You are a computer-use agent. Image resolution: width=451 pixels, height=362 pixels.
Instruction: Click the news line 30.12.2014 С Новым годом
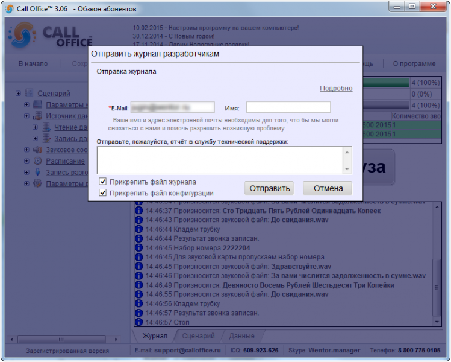(x=173, y=36)
